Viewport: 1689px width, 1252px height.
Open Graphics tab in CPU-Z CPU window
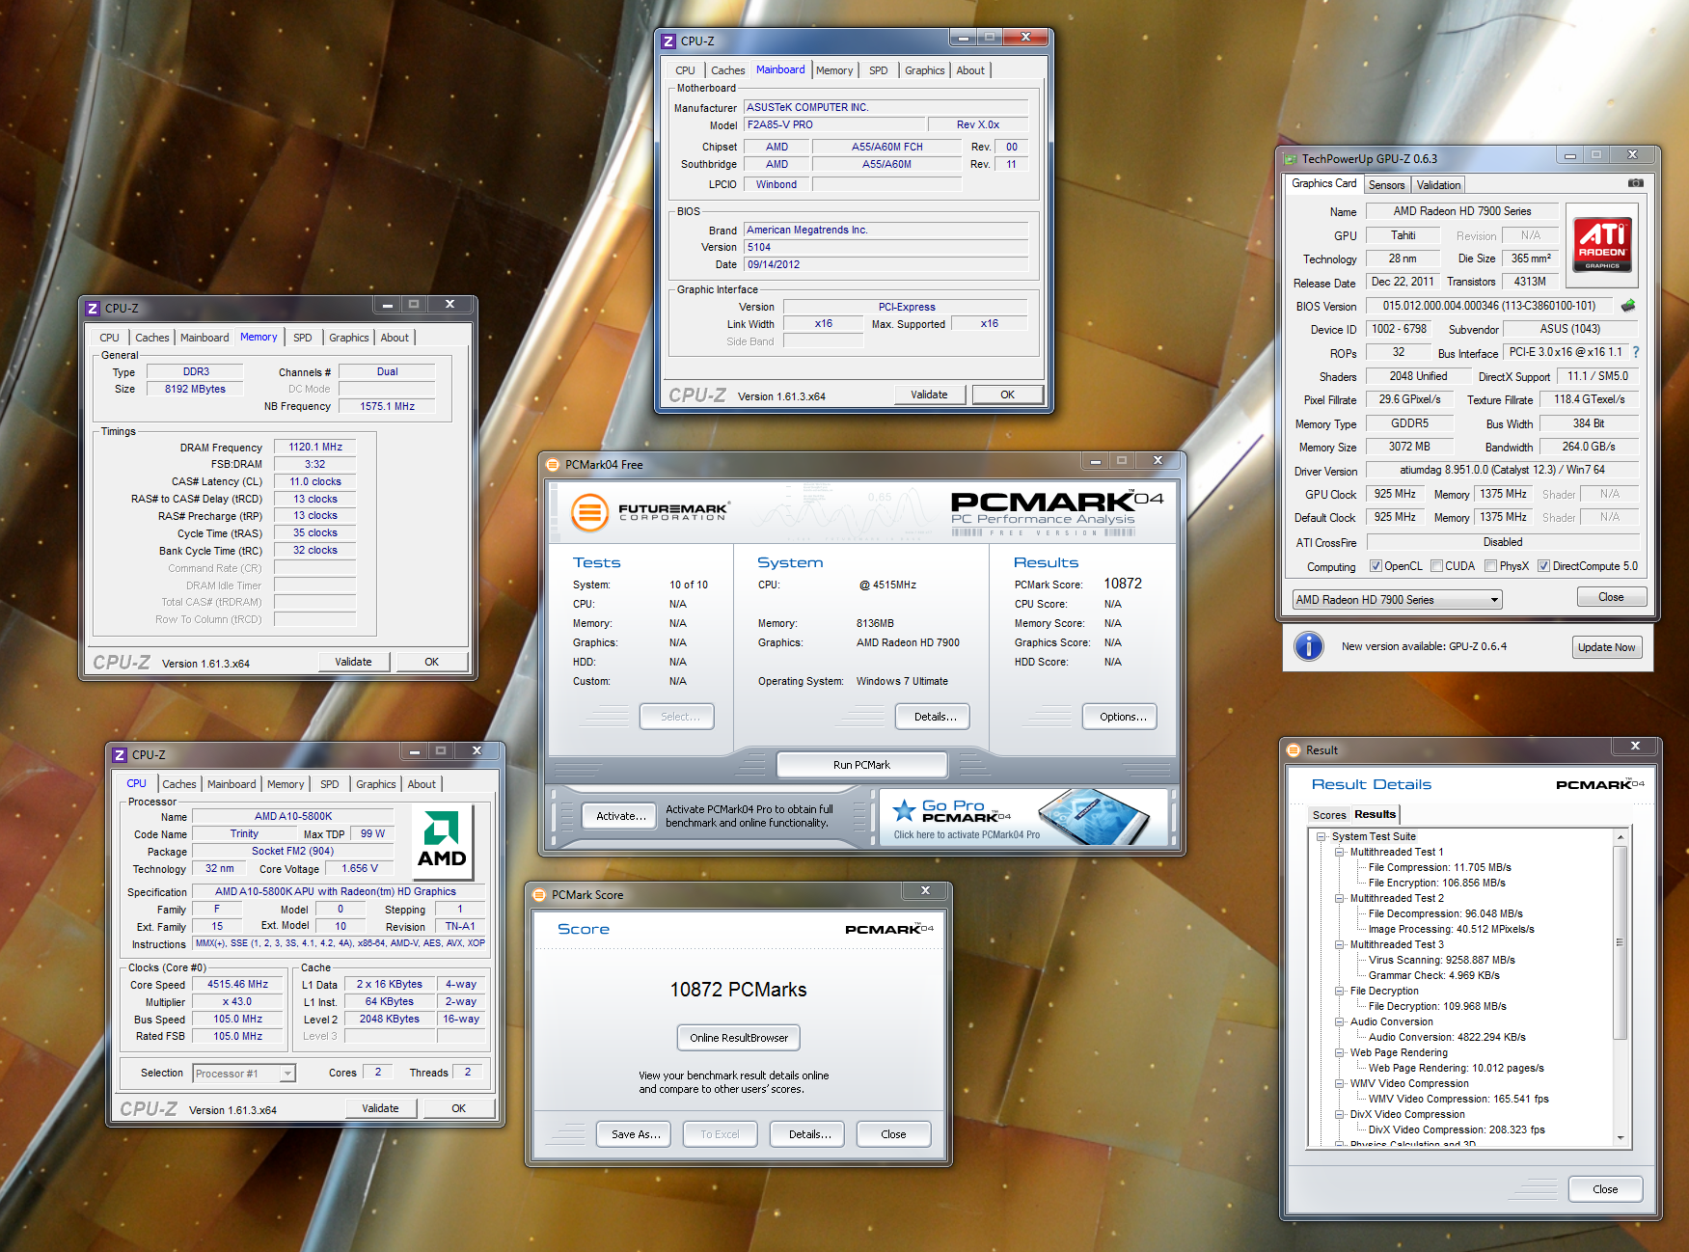pos(376,784)
